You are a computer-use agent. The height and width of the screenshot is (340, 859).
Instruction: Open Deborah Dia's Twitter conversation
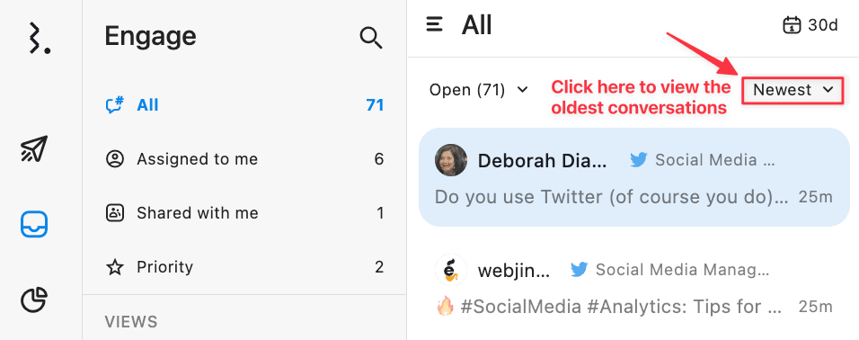(x=634, y=177)
